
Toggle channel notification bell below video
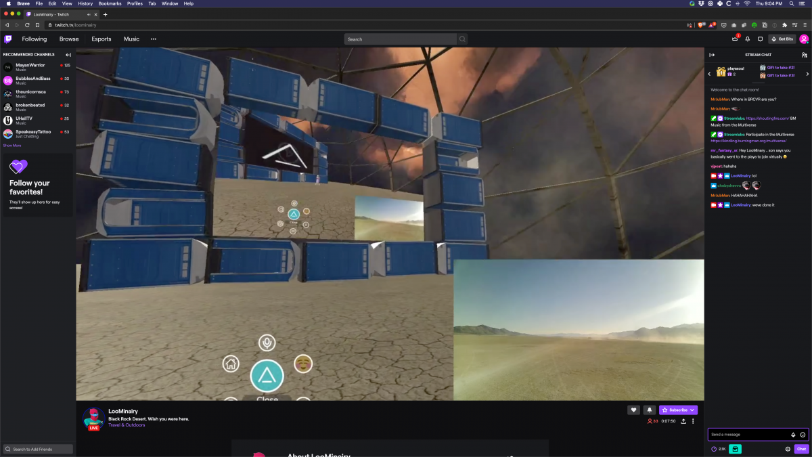(x=649, y=410)
